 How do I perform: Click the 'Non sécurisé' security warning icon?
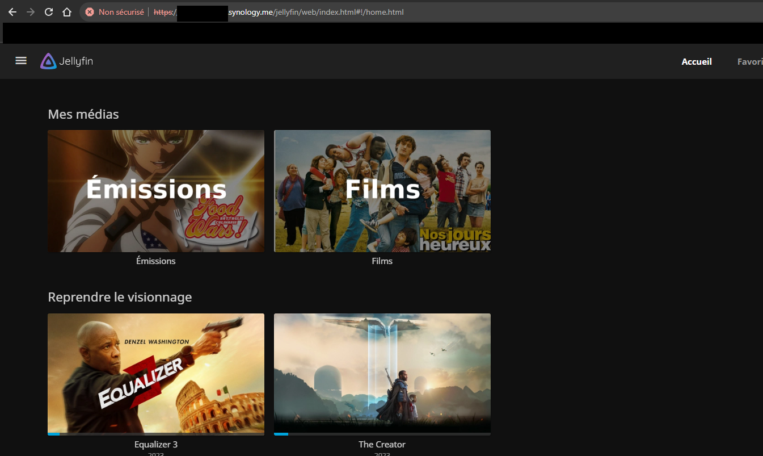point(90,12)
